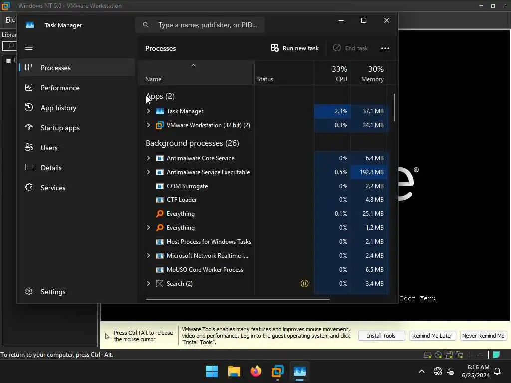Click Remind Me Later button
This screenshot has height=383, width=511.
(432, 336)
